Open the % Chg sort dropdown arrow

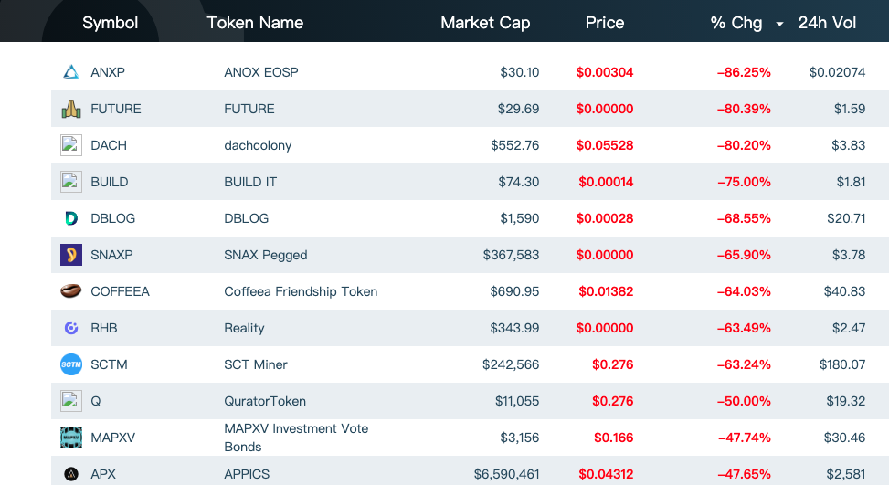point(779,24)
